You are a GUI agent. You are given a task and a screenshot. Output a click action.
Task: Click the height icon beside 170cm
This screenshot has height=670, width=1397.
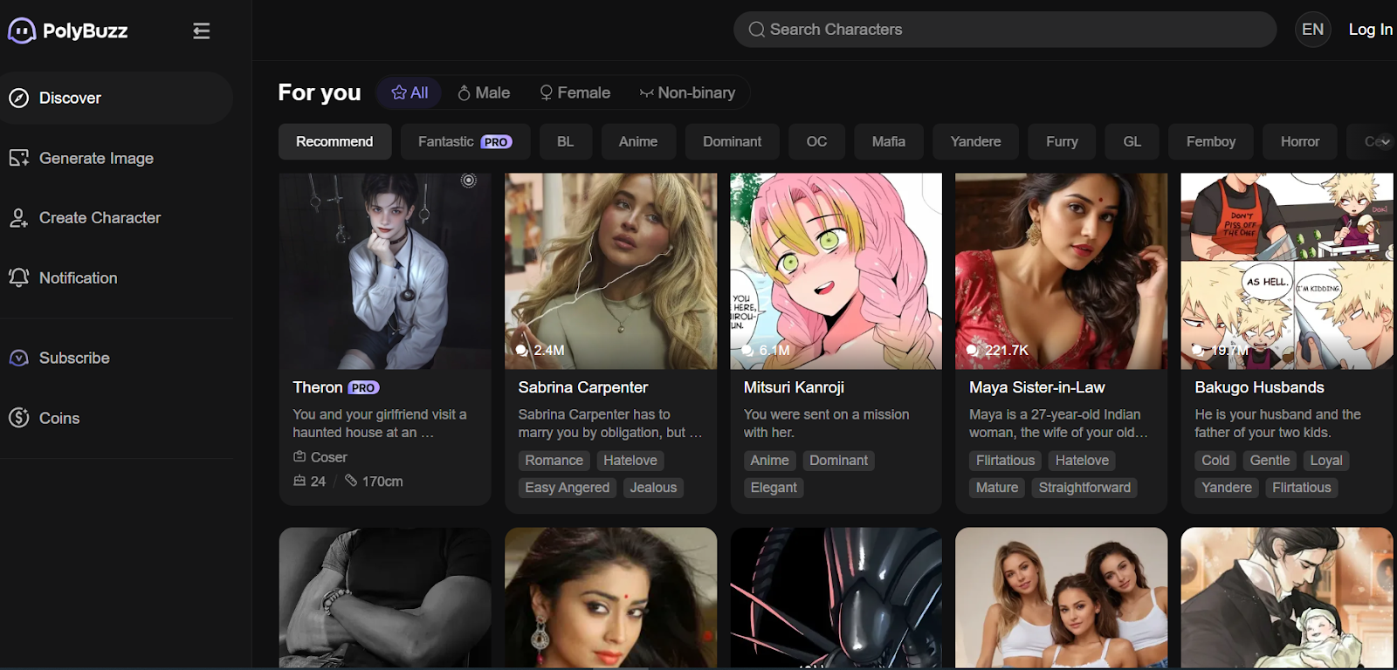[x=351, y=481]
